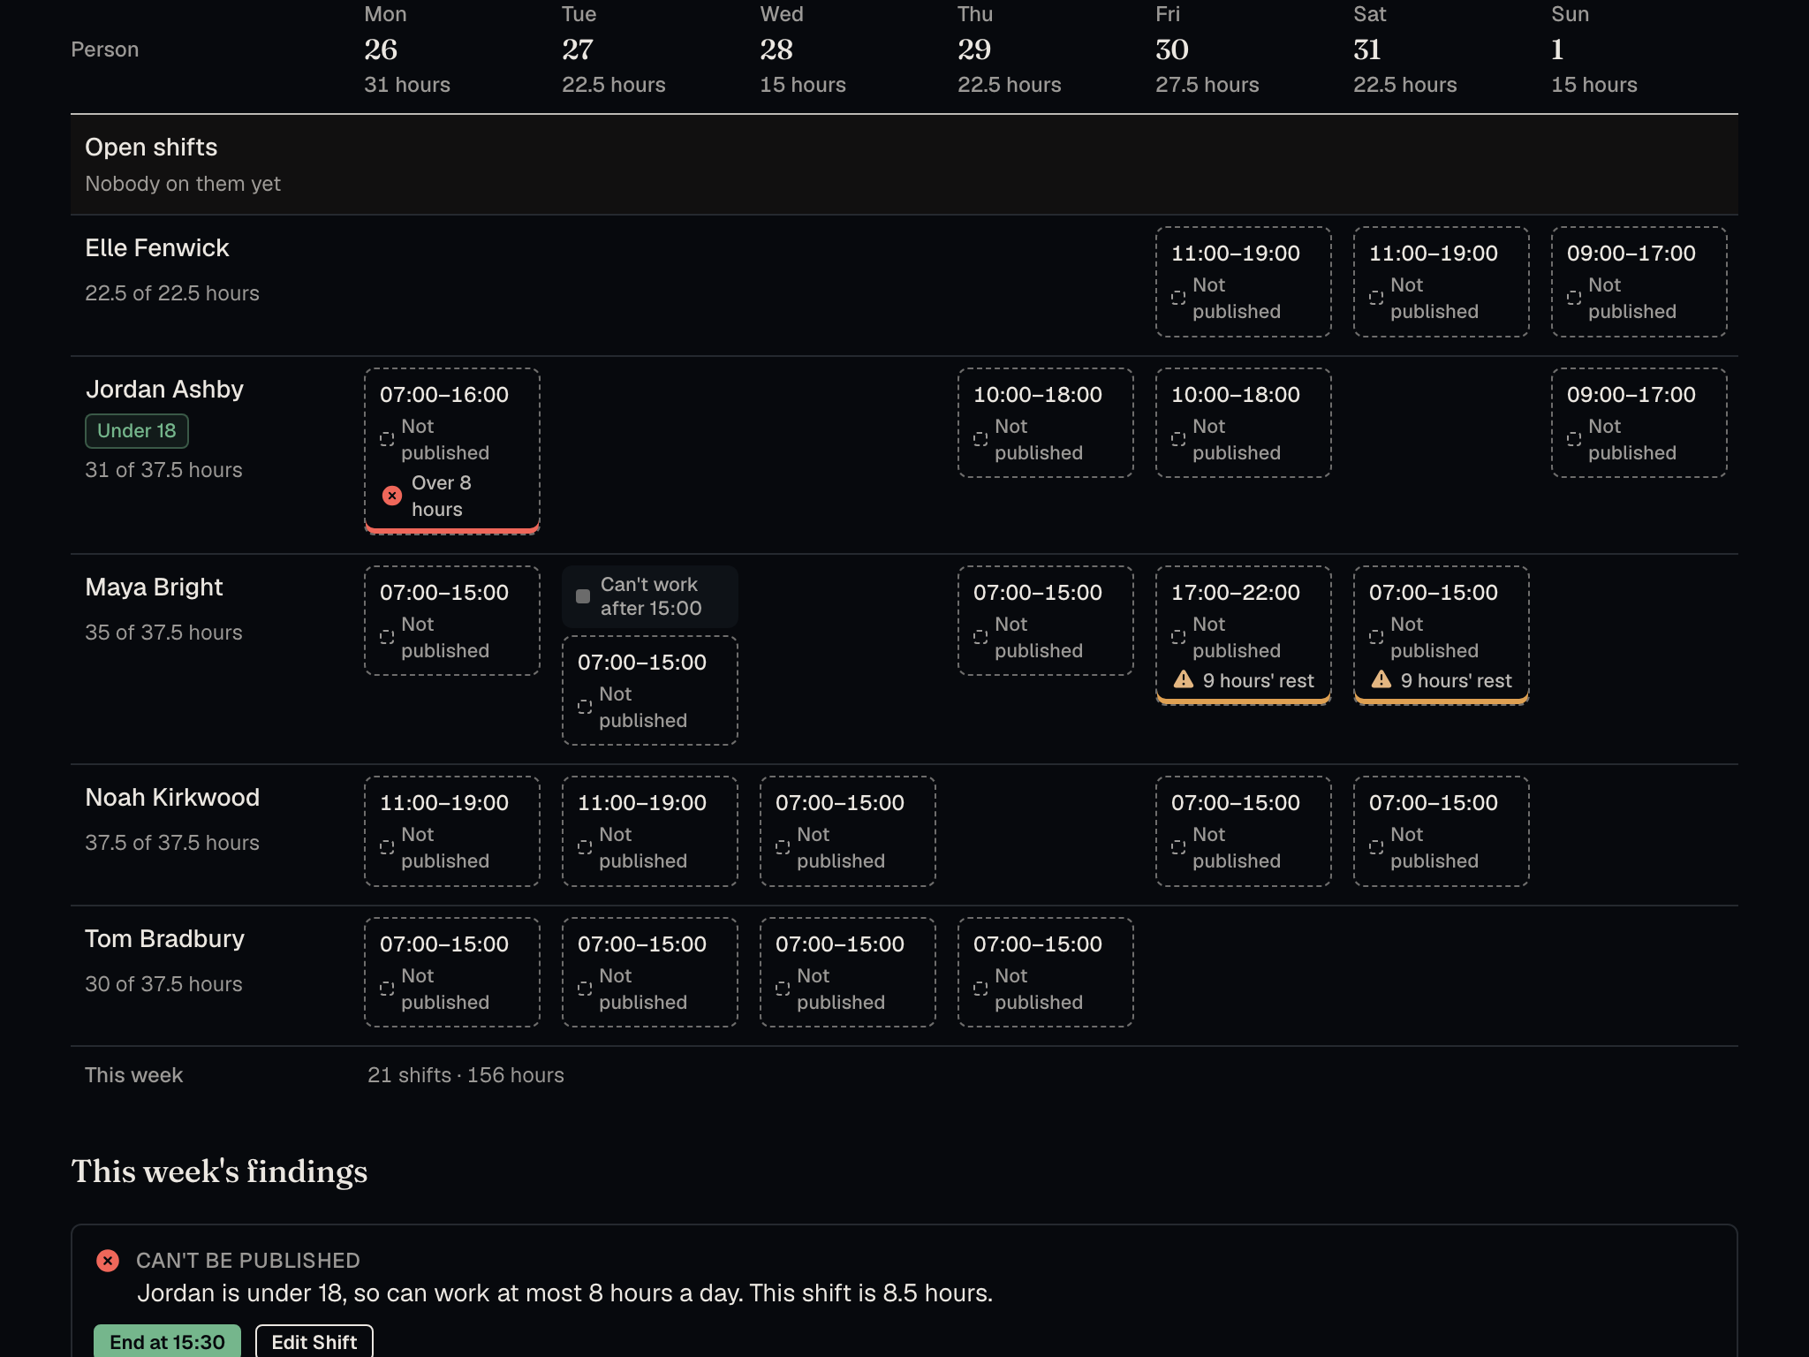The width and height of the screenshot is (1809, 1357).
Task: Click not-published icon on Noah's Wednesday 07:00–15:00 shift
Action: tap(783, 847)
